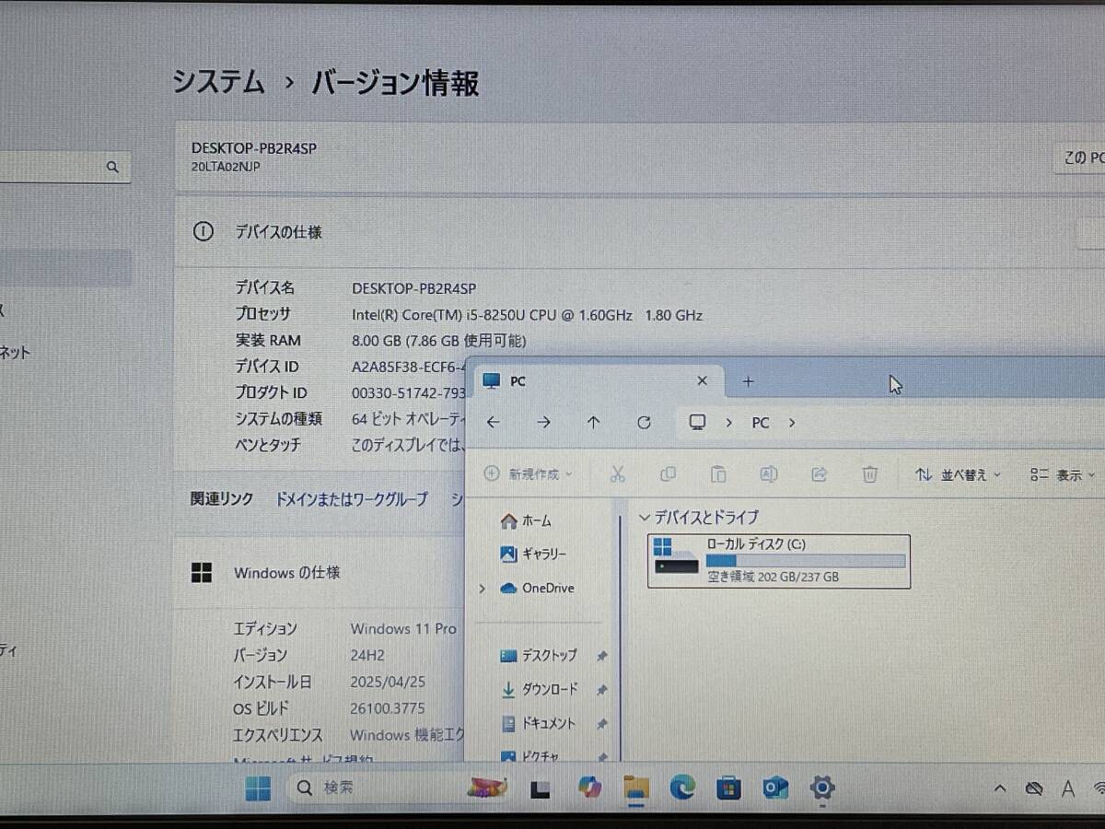Image resolution: width=1105 pixels, height=829 pixels.
Task: Open ギャラリー in navigation pane
Action: 533,554
